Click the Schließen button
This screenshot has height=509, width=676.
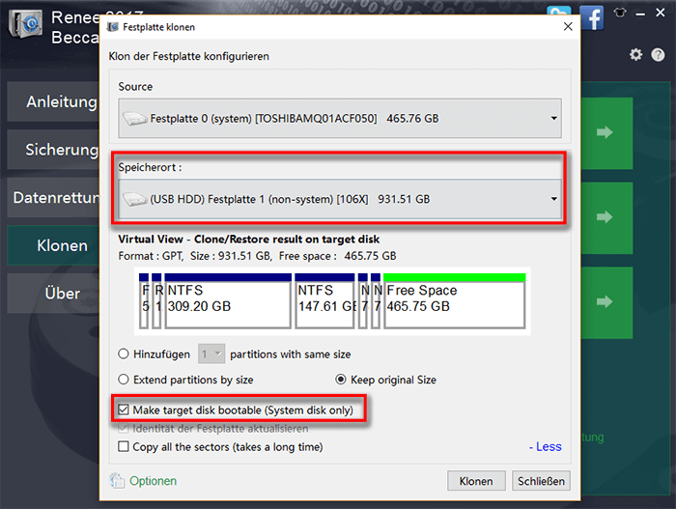(x=541, y=481)
